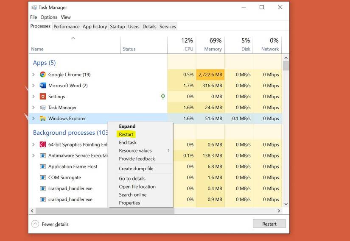Screen dimensions: 350x241
Task: Open the Options menu
Action: (x=49, y=17)
